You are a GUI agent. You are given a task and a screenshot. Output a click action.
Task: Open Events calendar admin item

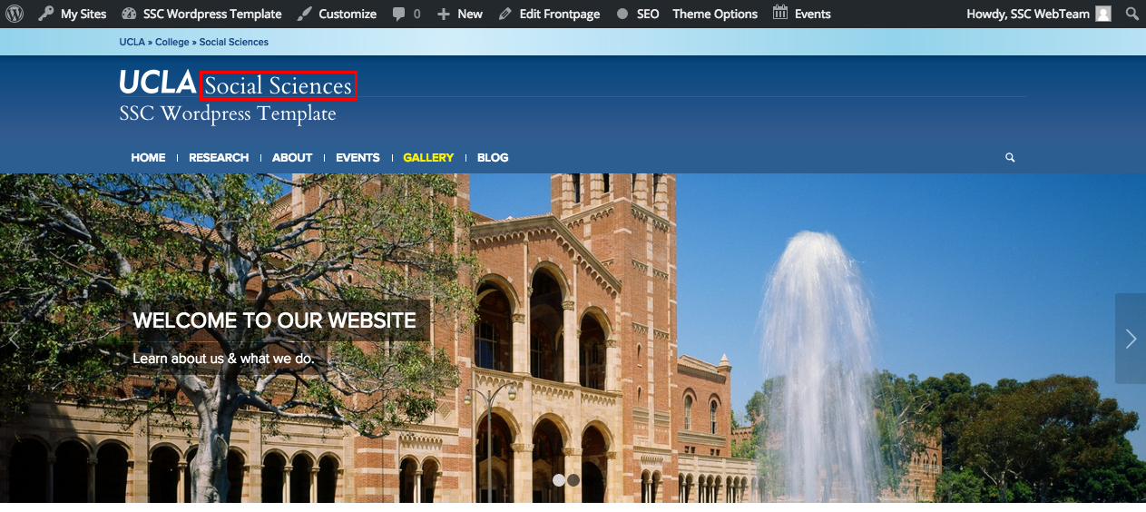pos(801,14)
